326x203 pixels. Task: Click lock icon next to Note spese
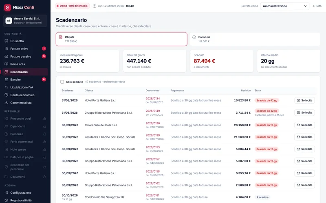click(x=44, y=149)
